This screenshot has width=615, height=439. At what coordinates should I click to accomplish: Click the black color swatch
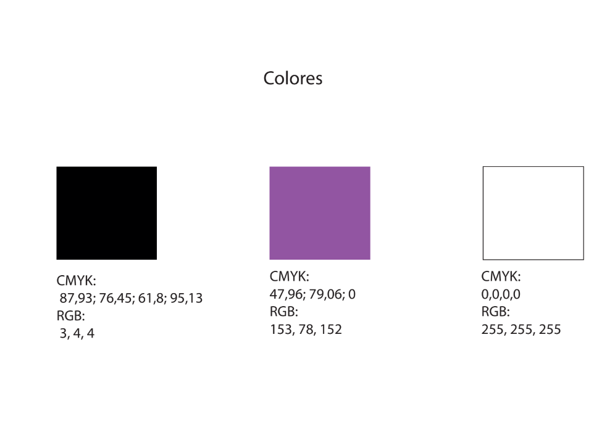pyautogui.click(x=107, y=213)
